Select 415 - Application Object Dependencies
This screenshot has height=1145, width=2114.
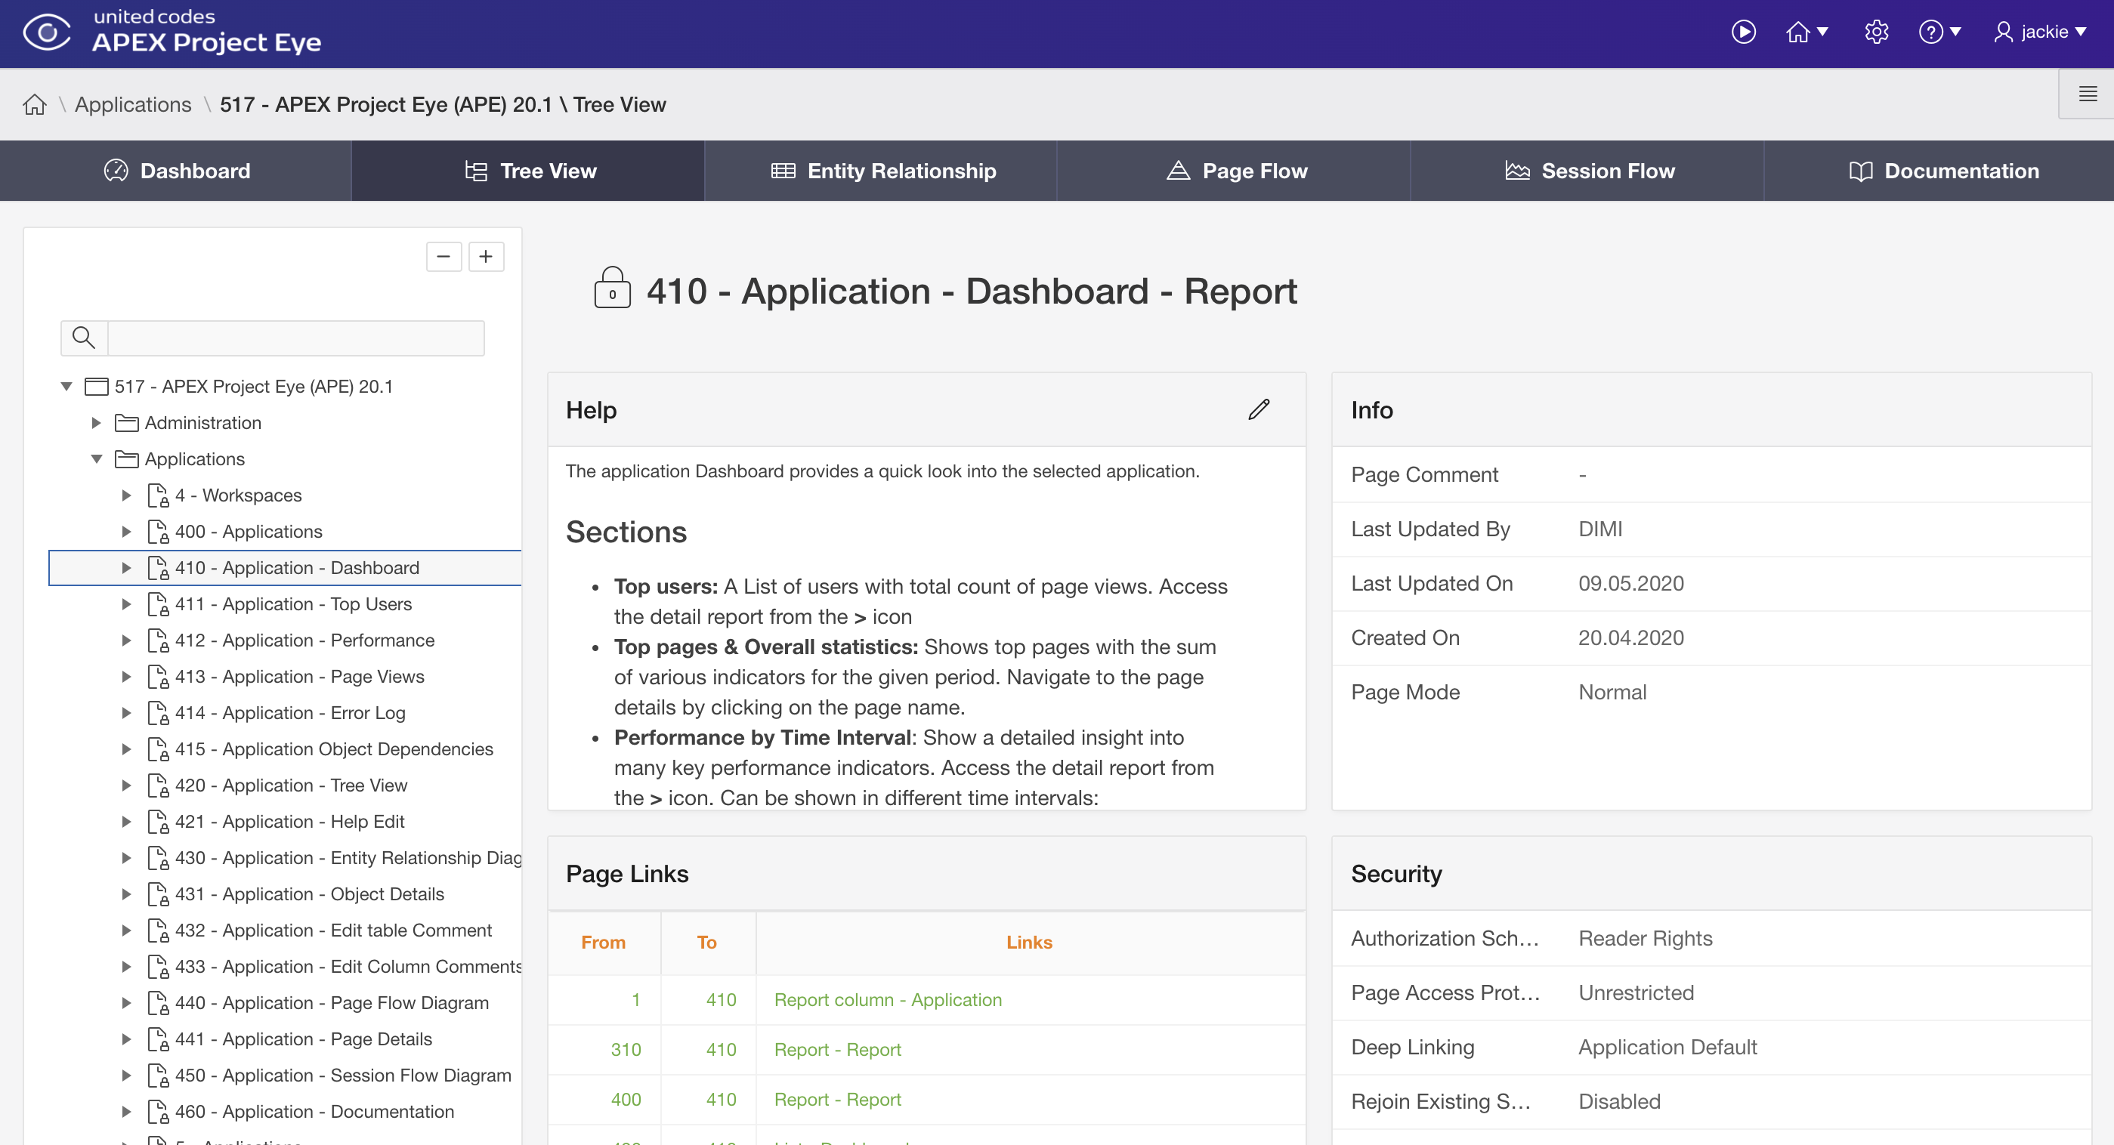click(334, 748)
